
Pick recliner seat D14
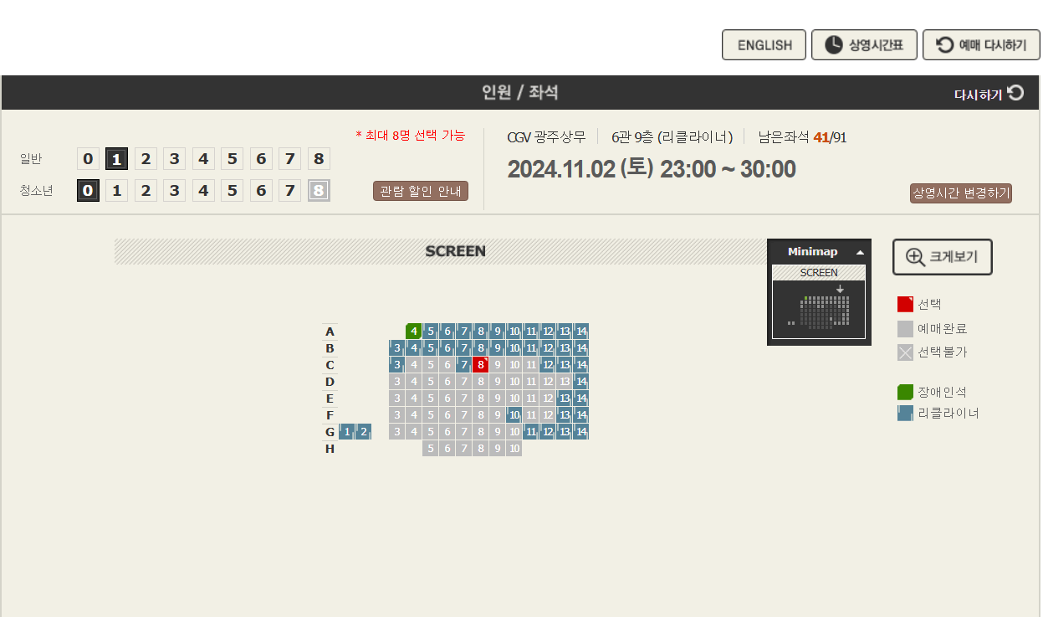pyautogui.click(x=580, y=382)
